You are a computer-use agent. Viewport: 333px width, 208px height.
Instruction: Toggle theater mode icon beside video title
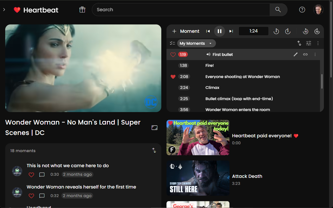[x=155, y=128]
